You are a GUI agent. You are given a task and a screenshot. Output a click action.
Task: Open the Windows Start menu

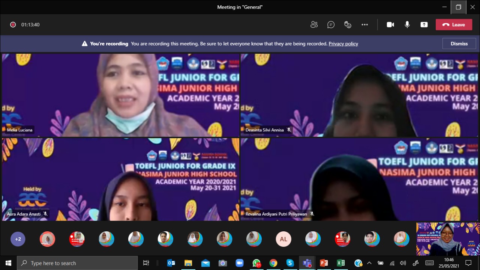coord(8,263)
